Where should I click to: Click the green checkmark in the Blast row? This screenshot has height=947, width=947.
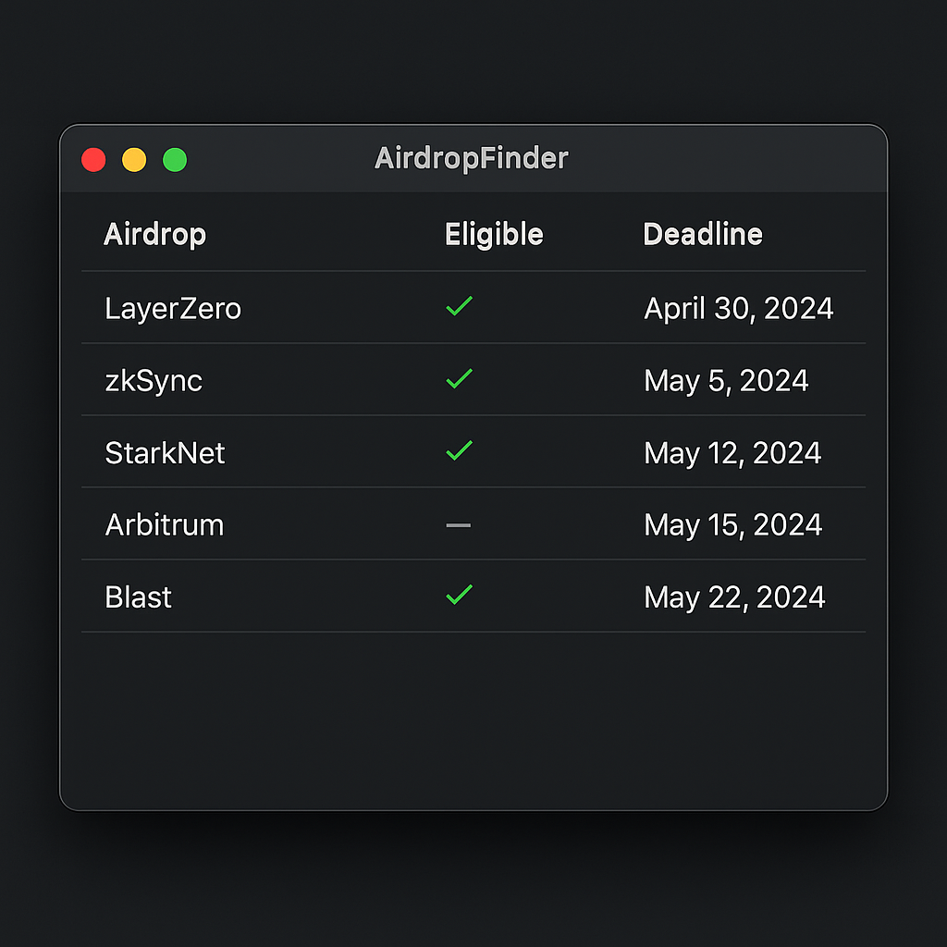point(459,595)
